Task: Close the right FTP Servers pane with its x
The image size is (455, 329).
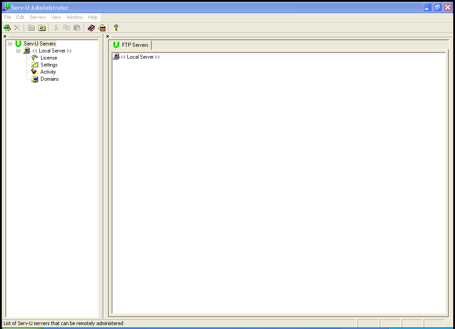Action: [x=108, y=37]
